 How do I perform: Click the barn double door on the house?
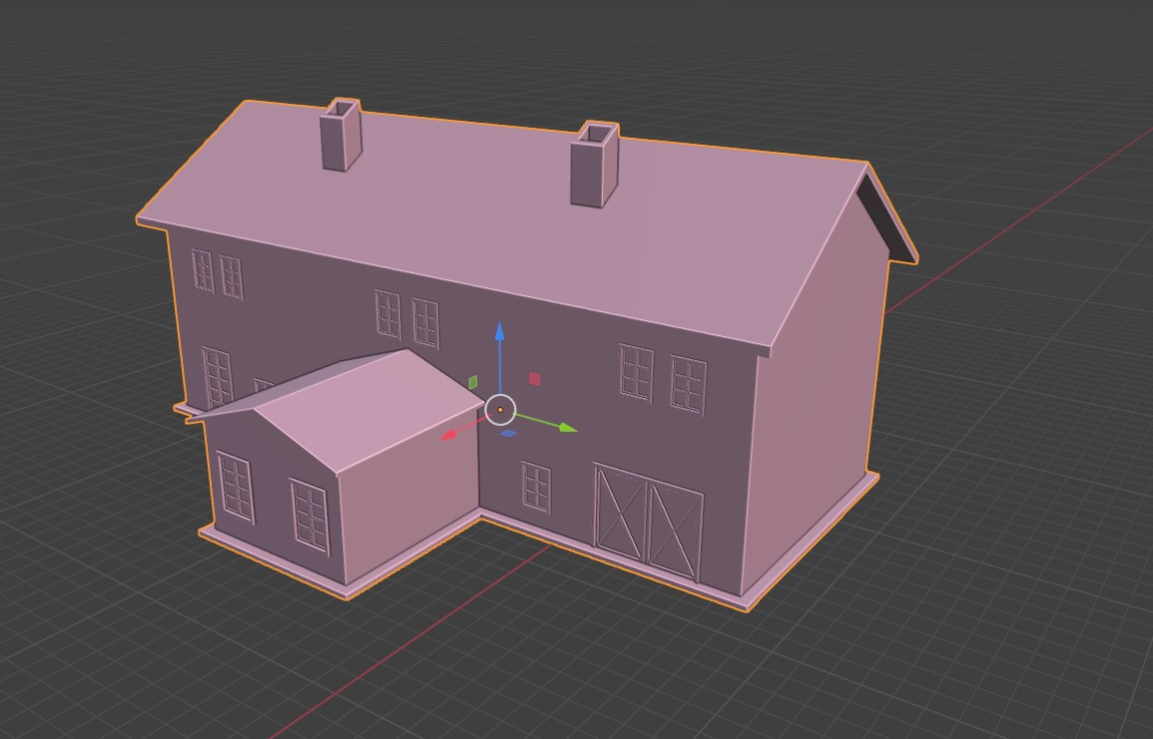click(x=649, y=522)
